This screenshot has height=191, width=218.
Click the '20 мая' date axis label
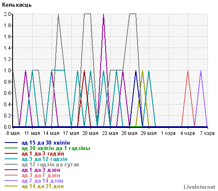click(91, 133)
